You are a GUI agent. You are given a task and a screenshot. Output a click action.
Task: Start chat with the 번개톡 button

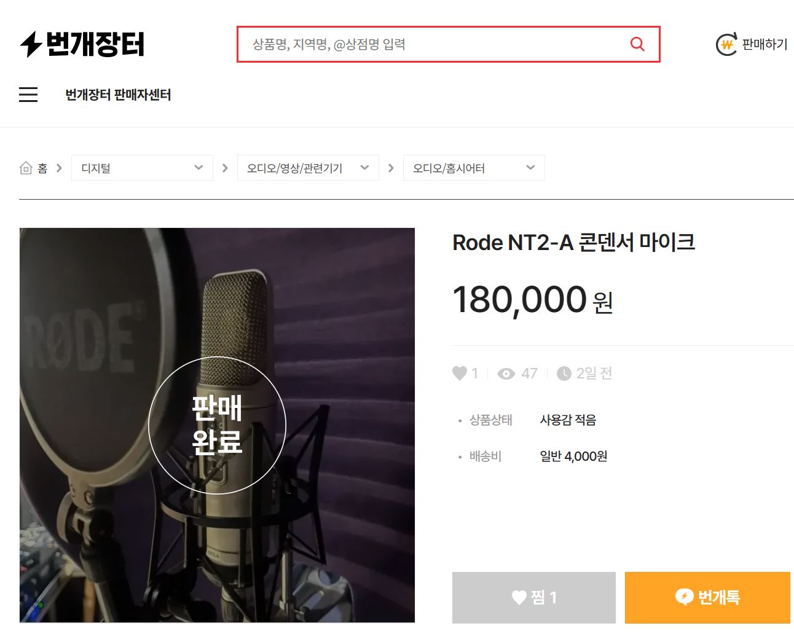(707, 597)
